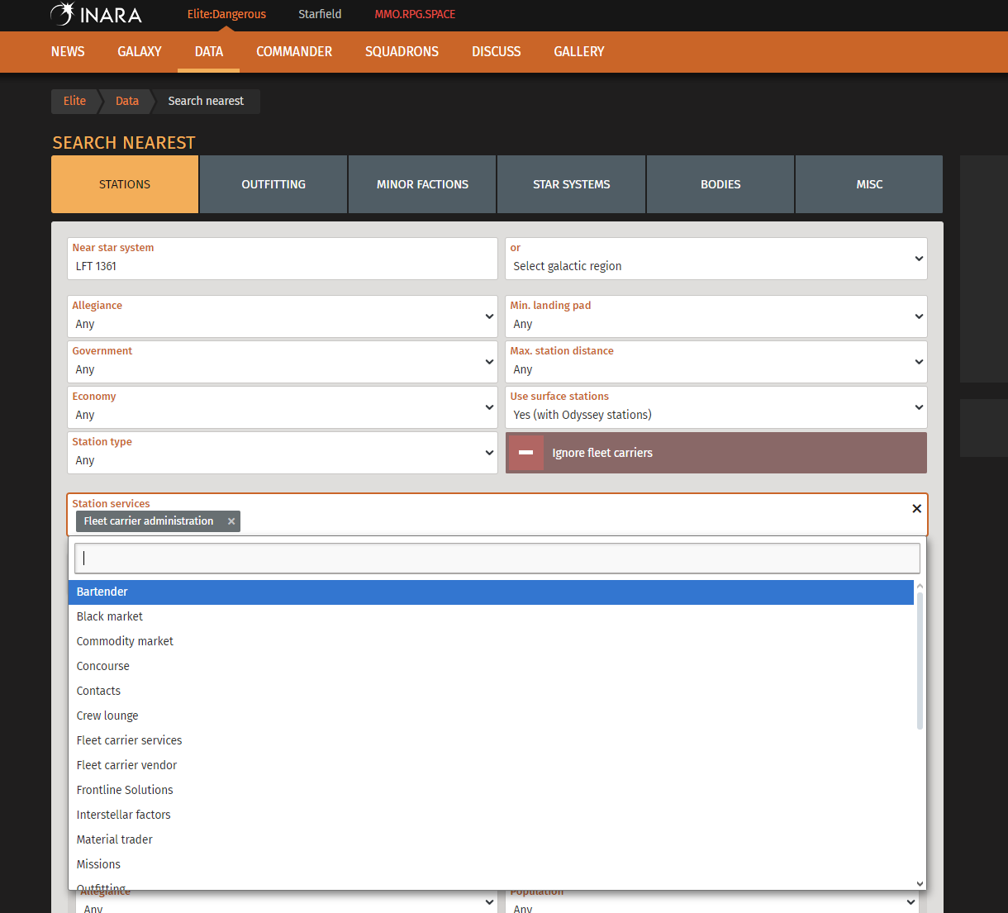The image size is (1008, 913).
Task: Open the Discuss menu
Action: pyautogui.click(x=496, y=51)
